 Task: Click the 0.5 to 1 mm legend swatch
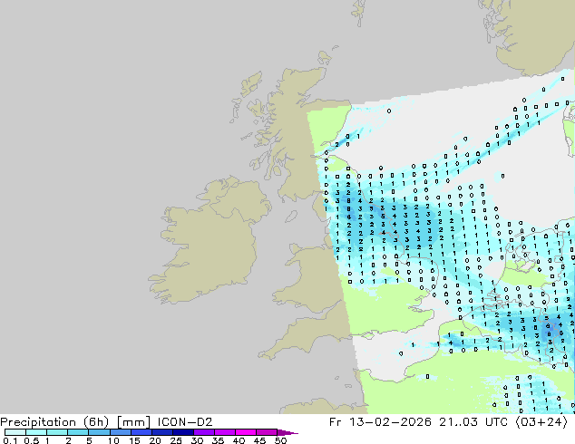pos(36,432)
